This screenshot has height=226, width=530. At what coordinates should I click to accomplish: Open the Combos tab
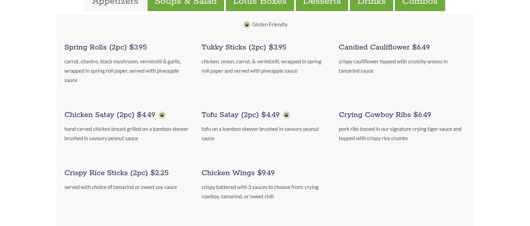(420, 3)
